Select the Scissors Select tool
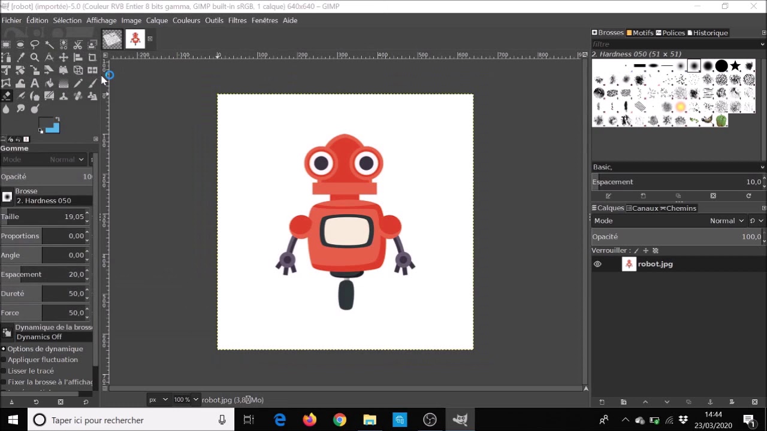 pyautogui.click(x=78, y=44)
